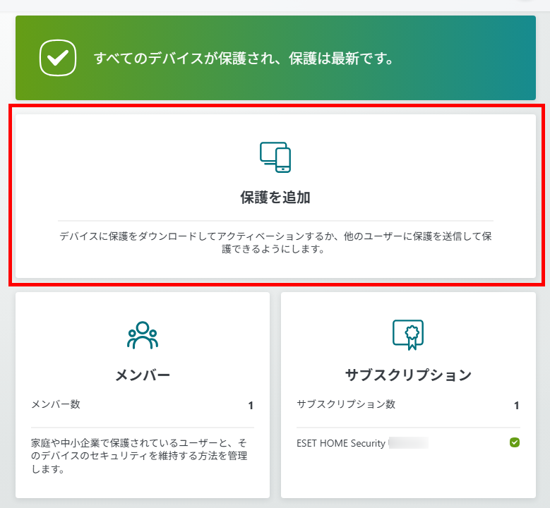550x508 pixels.
Task: Open the 保護を追加 heading
Action: pyautogui.click(x=275, y=198)
